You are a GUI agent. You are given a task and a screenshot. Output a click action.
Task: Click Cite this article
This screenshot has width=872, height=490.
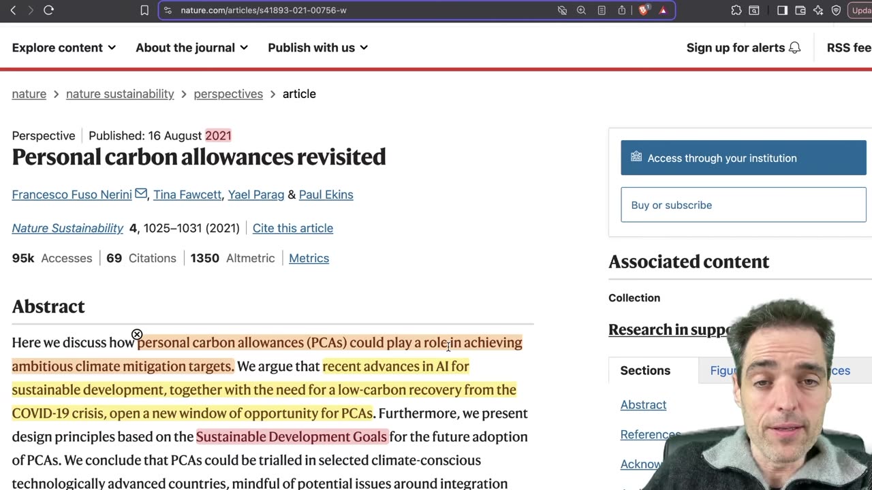click(x=293, y=228)
